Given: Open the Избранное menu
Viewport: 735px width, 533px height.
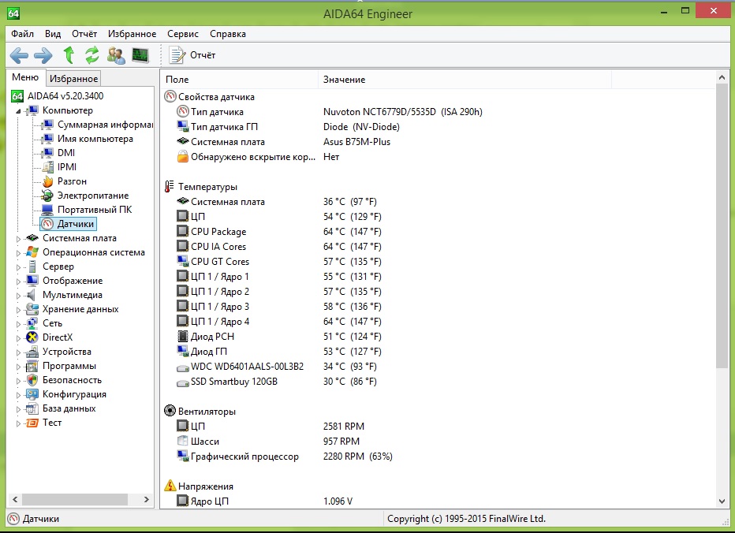Looking at the screenshot, I should point(132,34).
